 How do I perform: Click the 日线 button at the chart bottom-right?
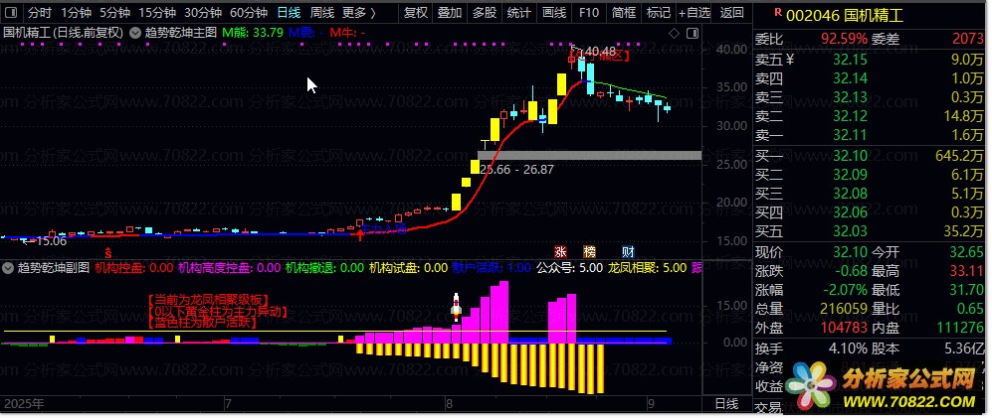pos(726,403)
